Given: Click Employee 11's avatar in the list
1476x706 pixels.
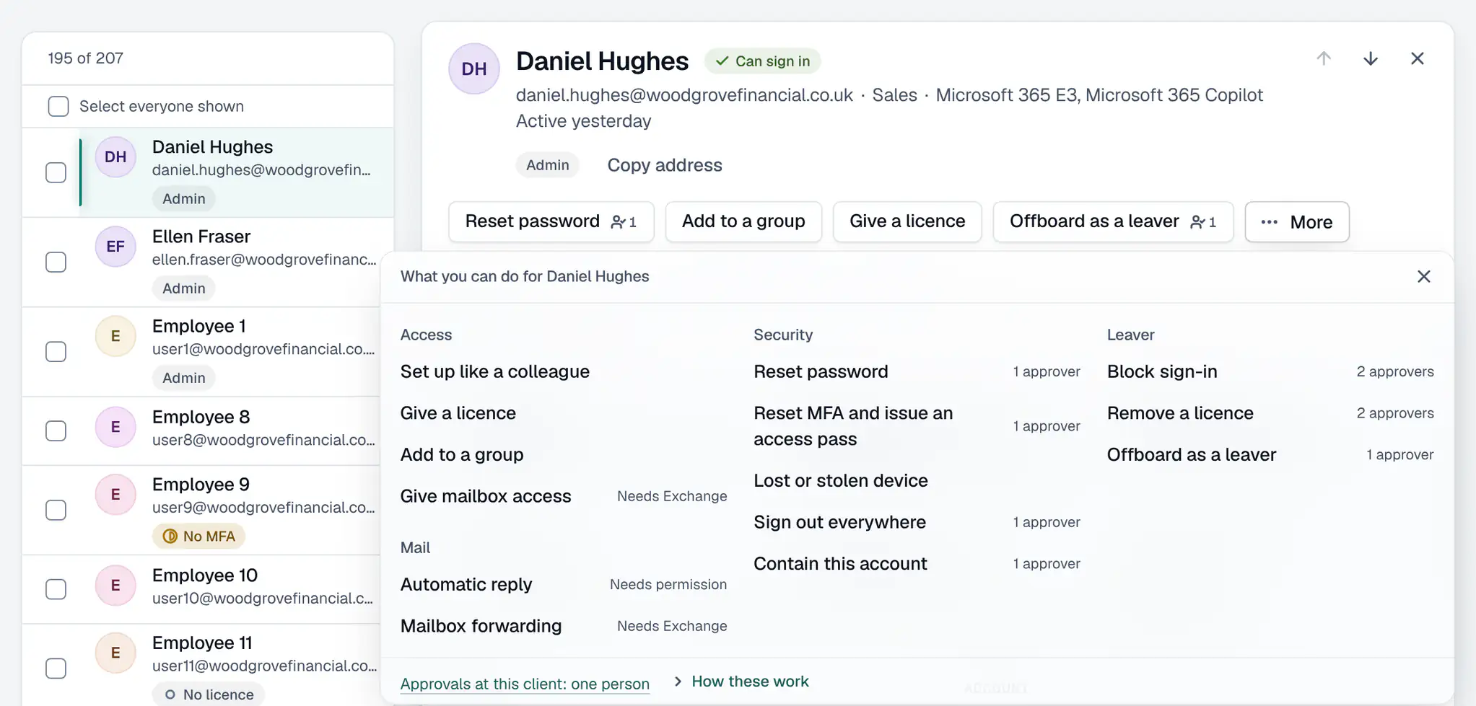Looking at the screenshot, I should point(115,653).
